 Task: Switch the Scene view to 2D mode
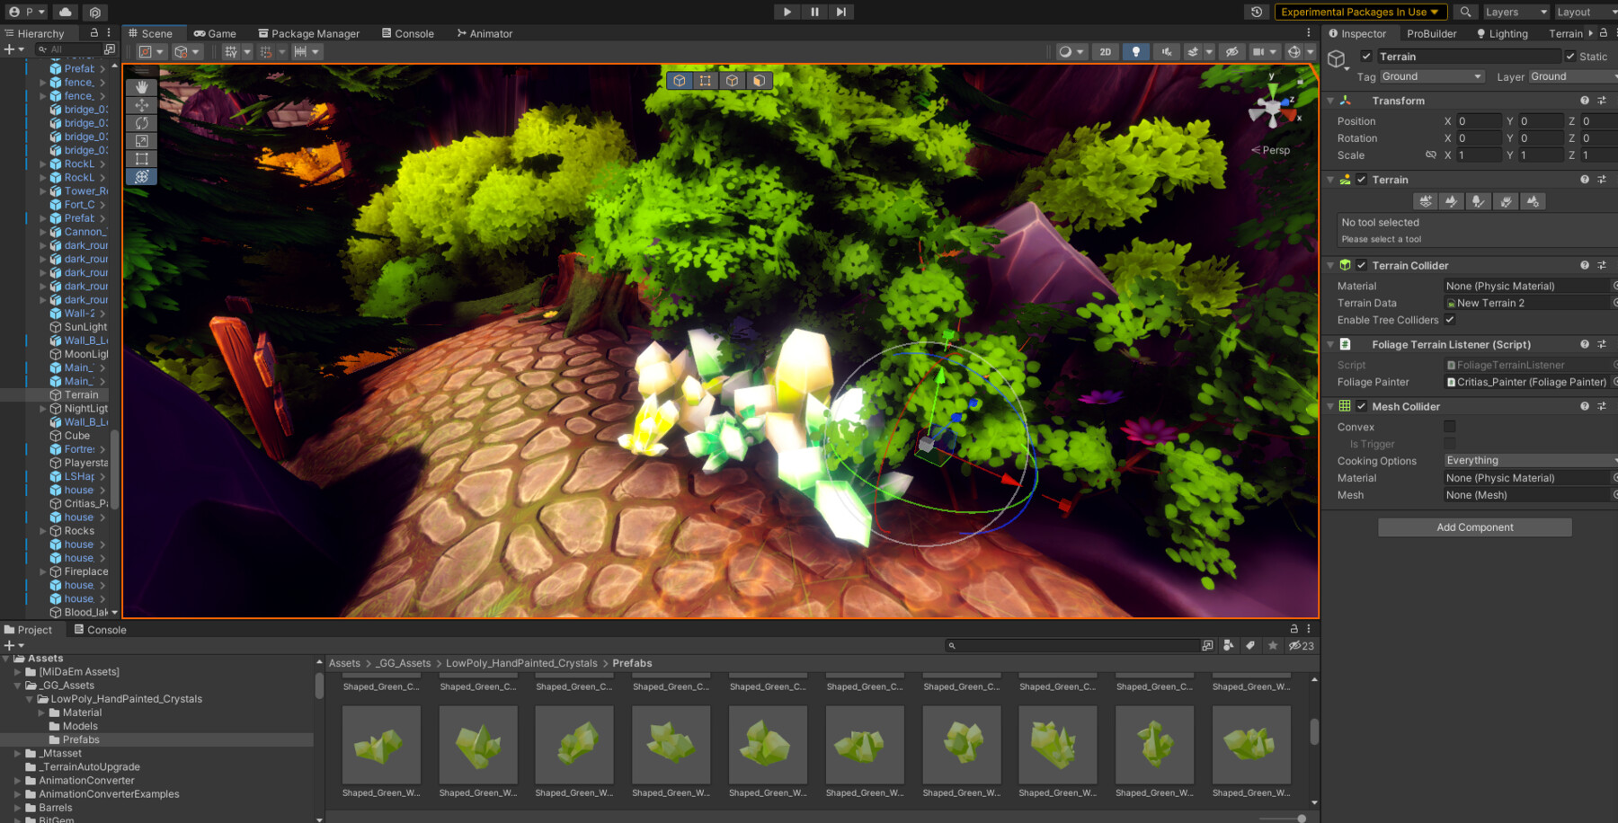pyautogui.click(x=1105, y=51)
